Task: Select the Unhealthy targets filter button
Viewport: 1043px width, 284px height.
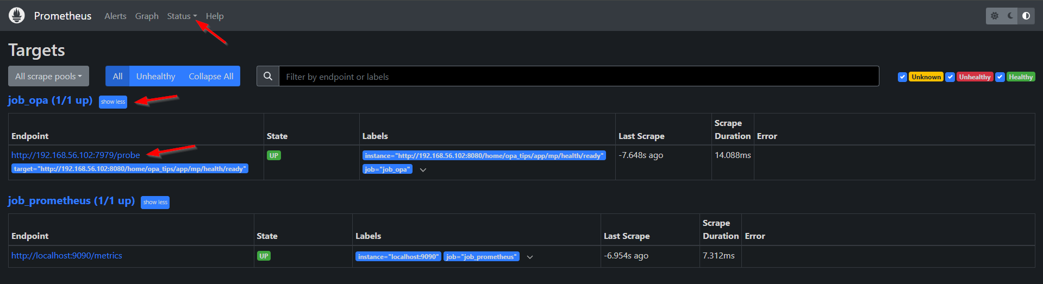Action: [155, 76]
